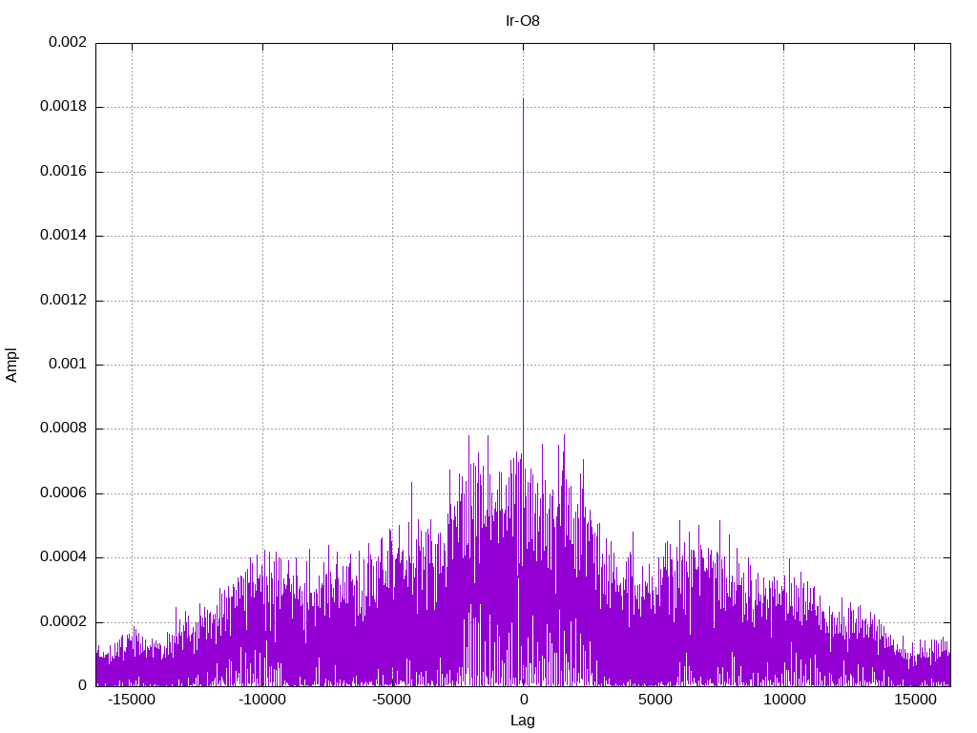Select the 0.0006 y-axis tick label
This screenshot has width=977, height=733.
[x=63, y=493]
